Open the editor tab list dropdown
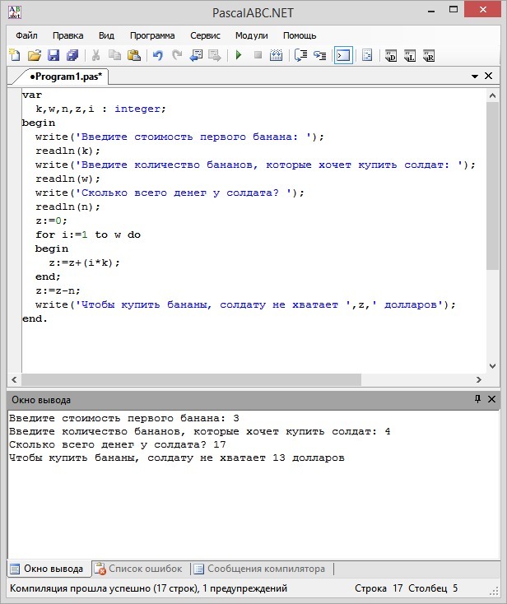Screen dimensions: 507x604 475,77
